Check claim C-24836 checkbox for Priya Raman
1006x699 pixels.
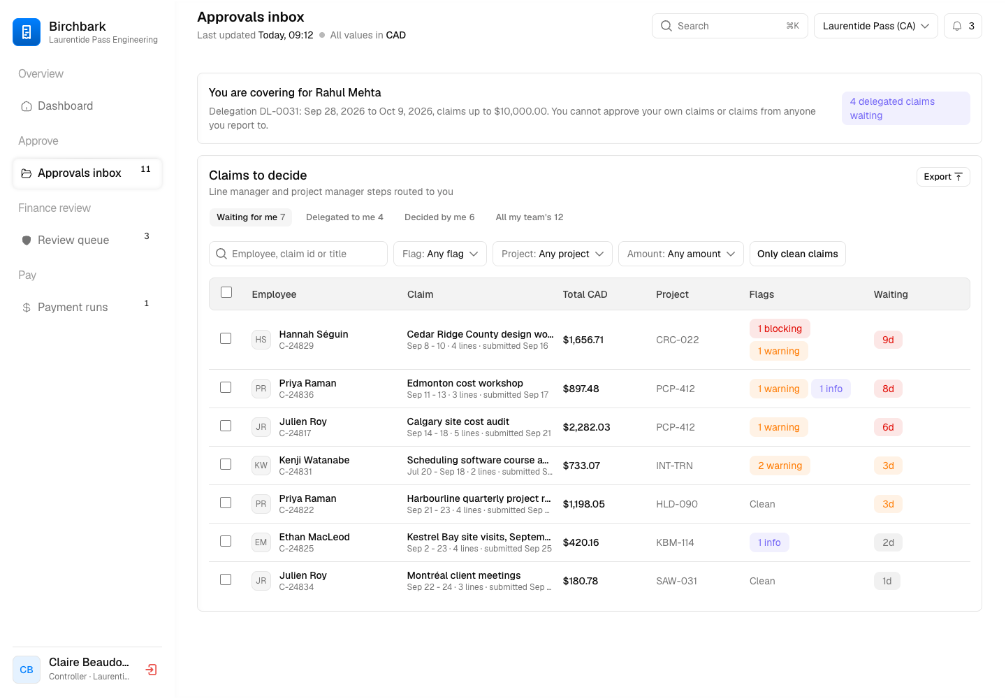[226, 387]
